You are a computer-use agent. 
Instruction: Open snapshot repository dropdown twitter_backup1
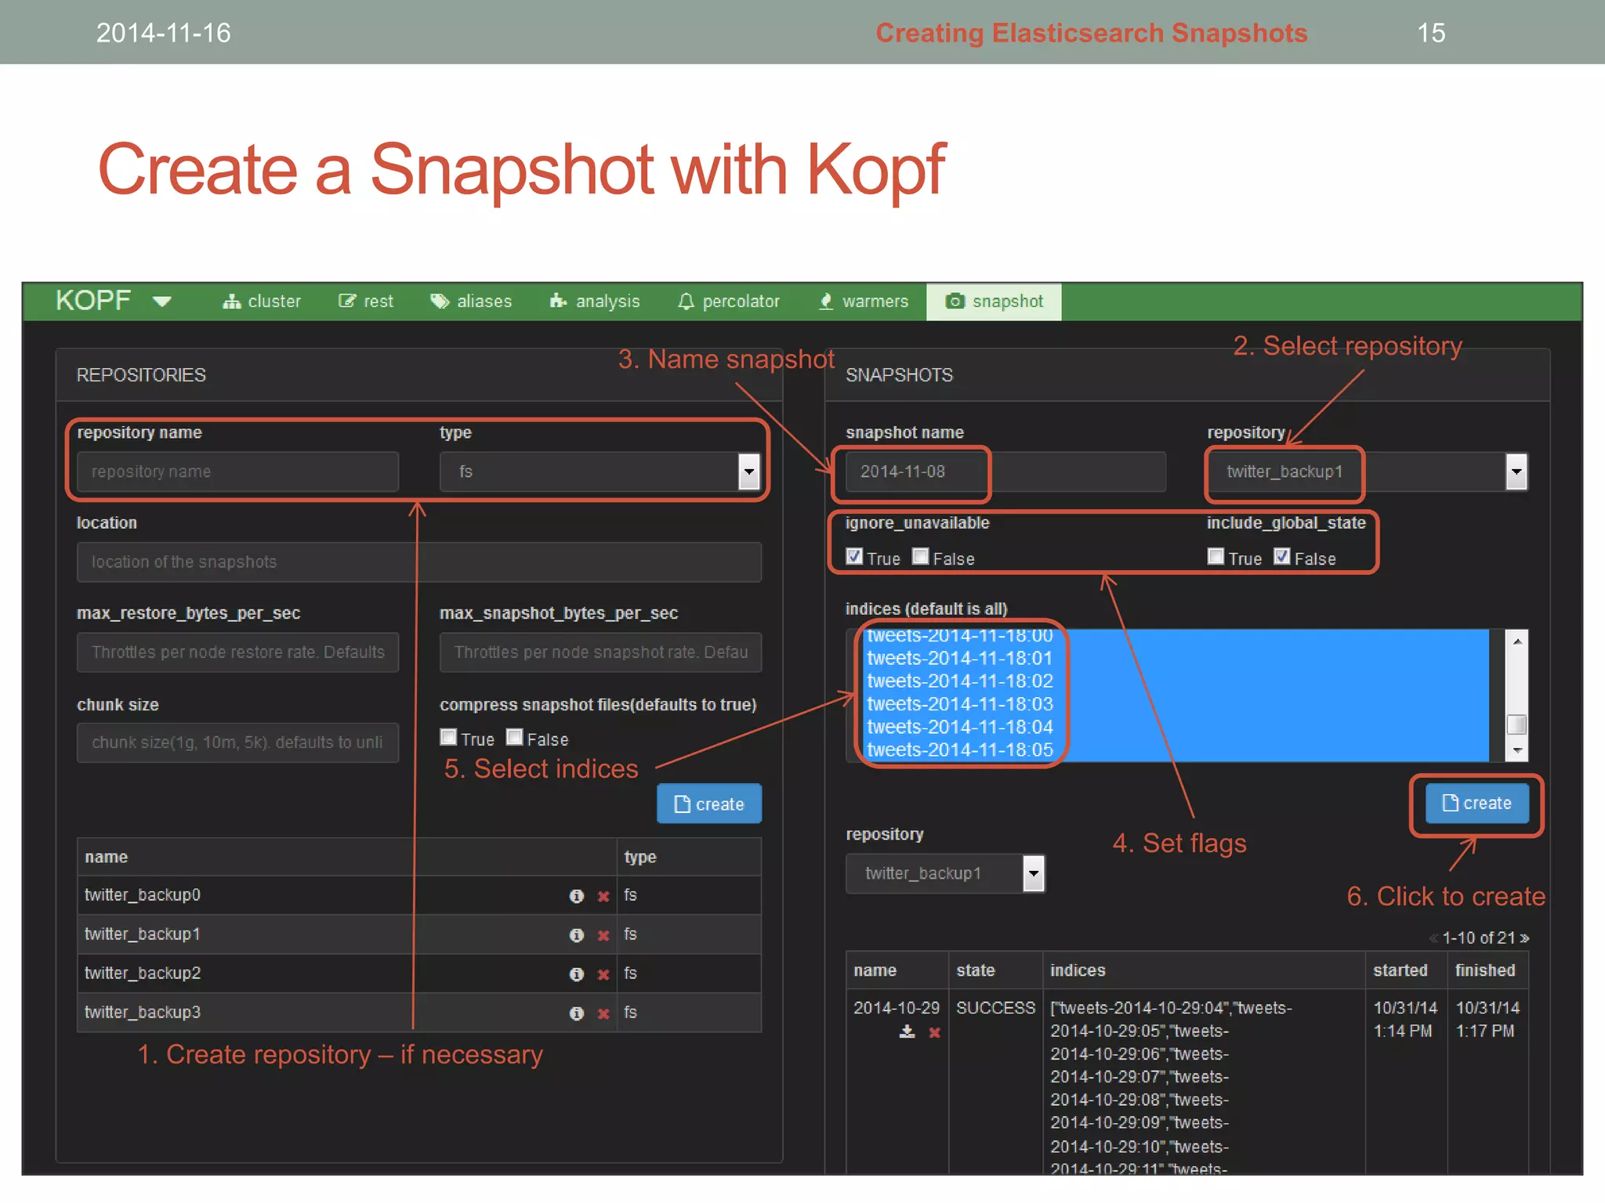click(1368, 471)
